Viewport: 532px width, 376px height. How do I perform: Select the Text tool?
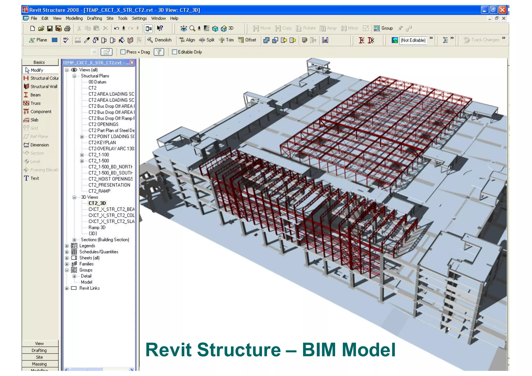[31, 178]
